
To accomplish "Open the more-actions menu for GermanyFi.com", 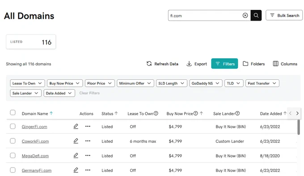I will 88,170.
